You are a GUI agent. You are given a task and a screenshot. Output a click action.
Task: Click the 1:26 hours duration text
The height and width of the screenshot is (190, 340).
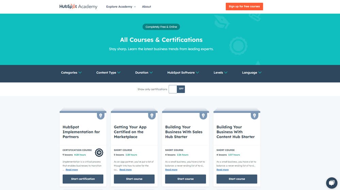click(183, 155)
